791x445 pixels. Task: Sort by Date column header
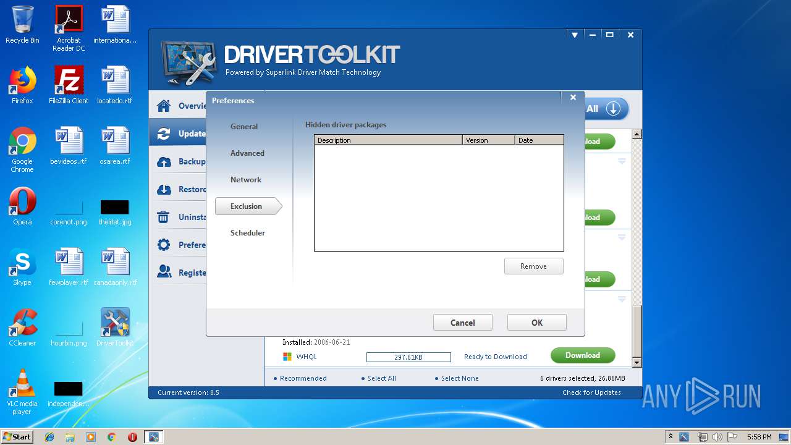tap(539, 140)
